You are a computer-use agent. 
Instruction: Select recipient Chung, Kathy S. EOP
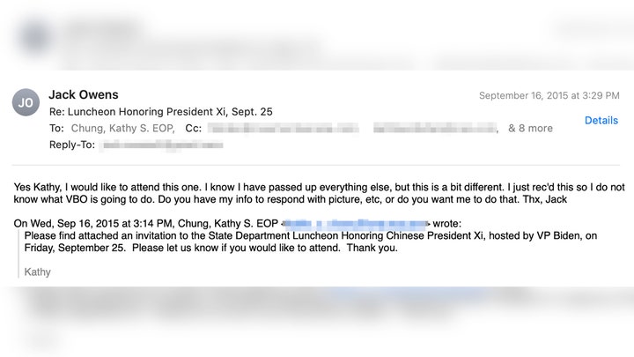(123, 129)
